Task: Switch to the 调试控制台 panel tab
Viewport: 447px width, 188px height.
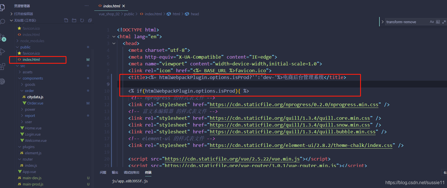Action: pyautogui.click(x=131, y=172)
